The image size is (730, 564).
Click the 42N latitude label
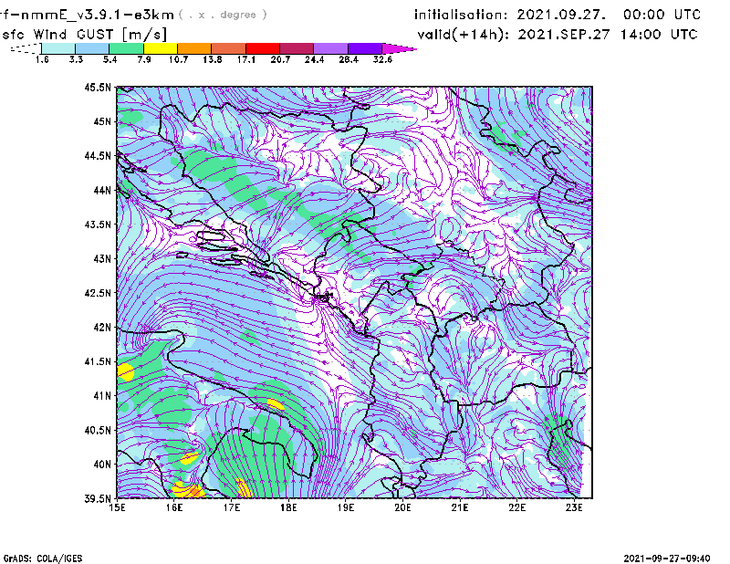pyautogui.click(x=102, y=327)
